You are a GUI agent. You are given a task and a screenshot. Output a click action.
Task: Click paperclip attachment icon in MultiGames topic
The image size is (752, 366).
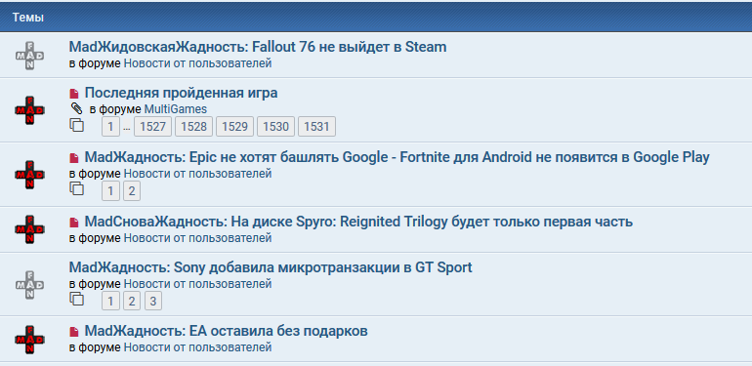pos(77,108)
